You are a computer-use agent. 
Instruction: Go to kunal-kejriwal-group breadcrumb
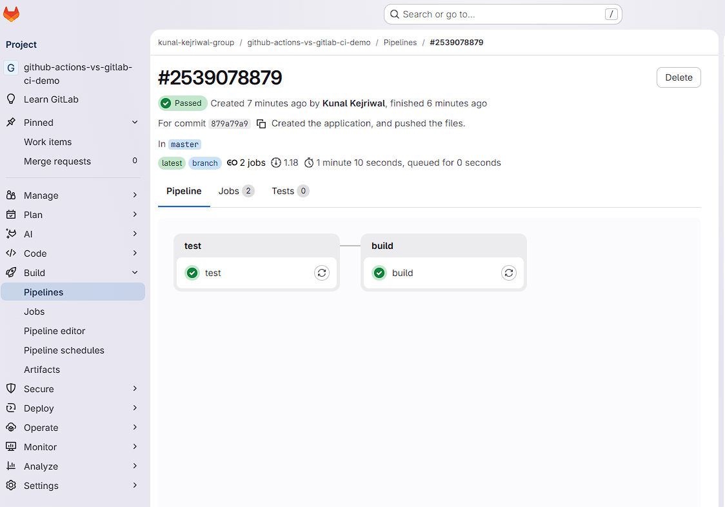[x=196, y=42]
